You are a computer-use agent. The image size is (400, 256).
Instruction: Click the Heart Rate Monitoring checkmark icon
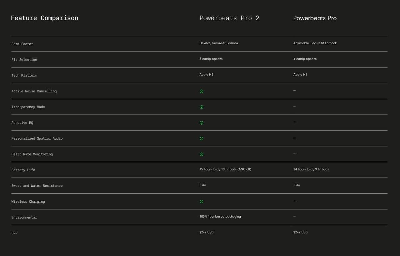pos(201,154)
